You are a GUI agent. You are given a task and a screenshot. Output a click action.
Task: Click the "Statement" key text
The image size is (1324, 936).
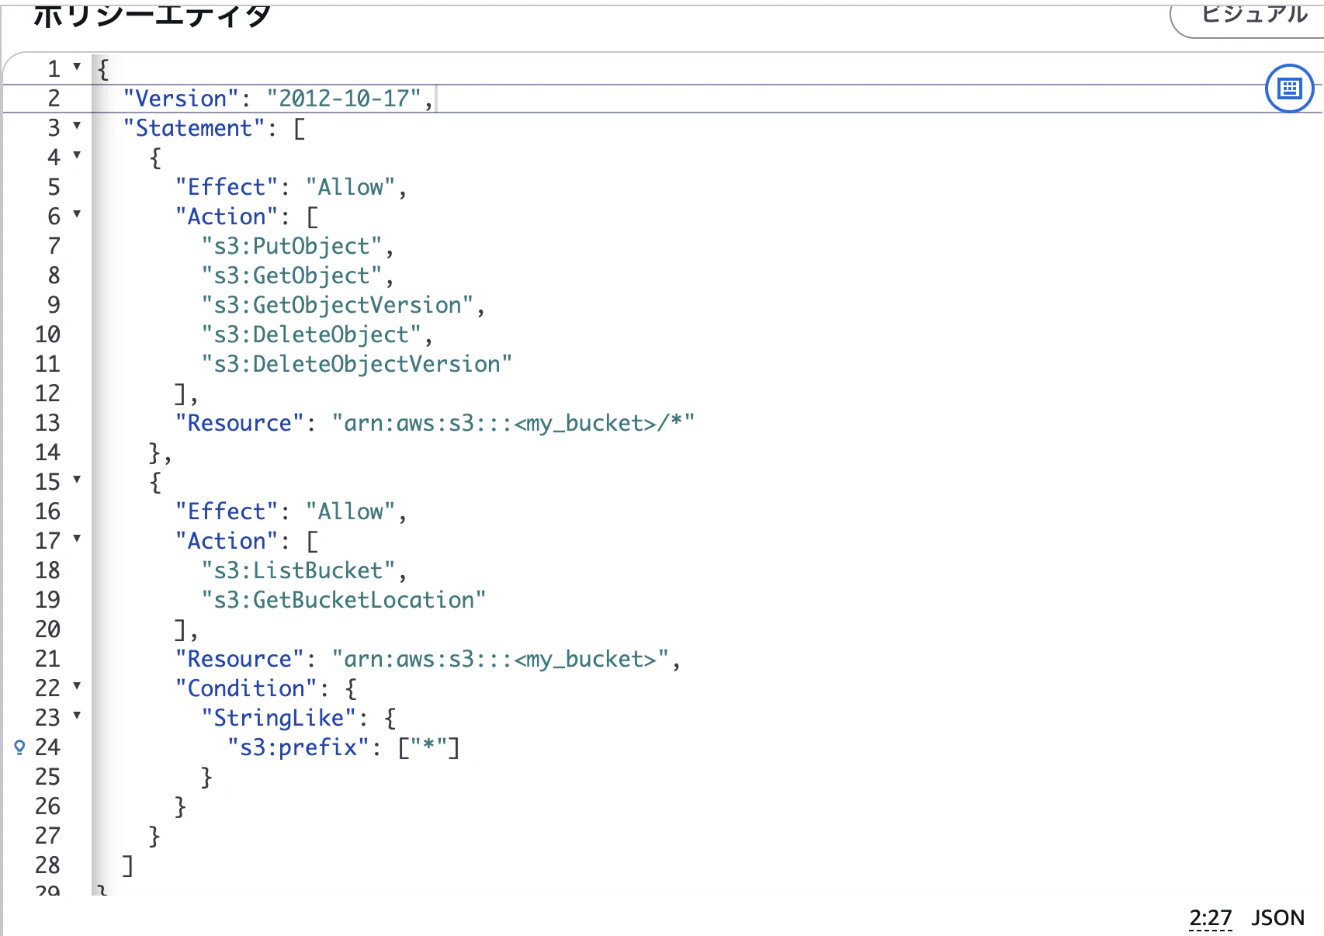[194, 128]
